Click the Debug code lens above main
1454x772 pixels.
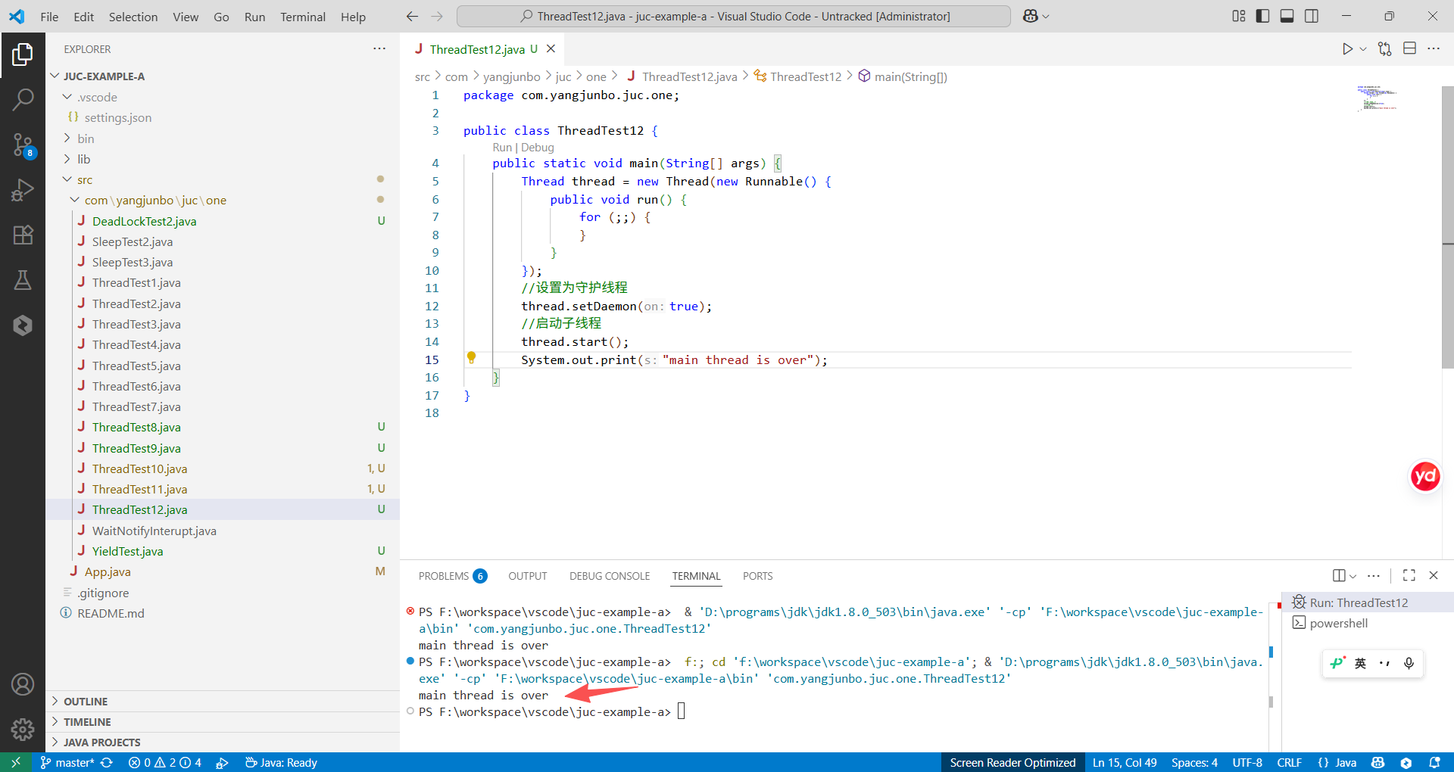tap(538, 148)
